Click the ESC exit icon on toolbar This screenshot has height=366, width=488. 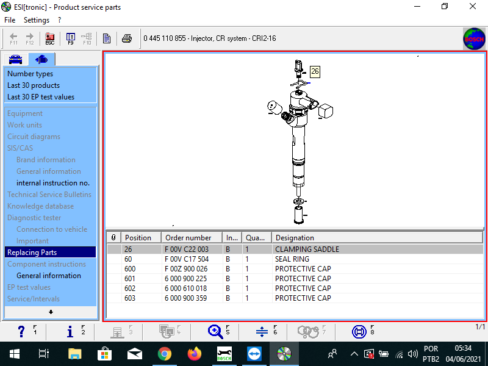pos(50,38)
